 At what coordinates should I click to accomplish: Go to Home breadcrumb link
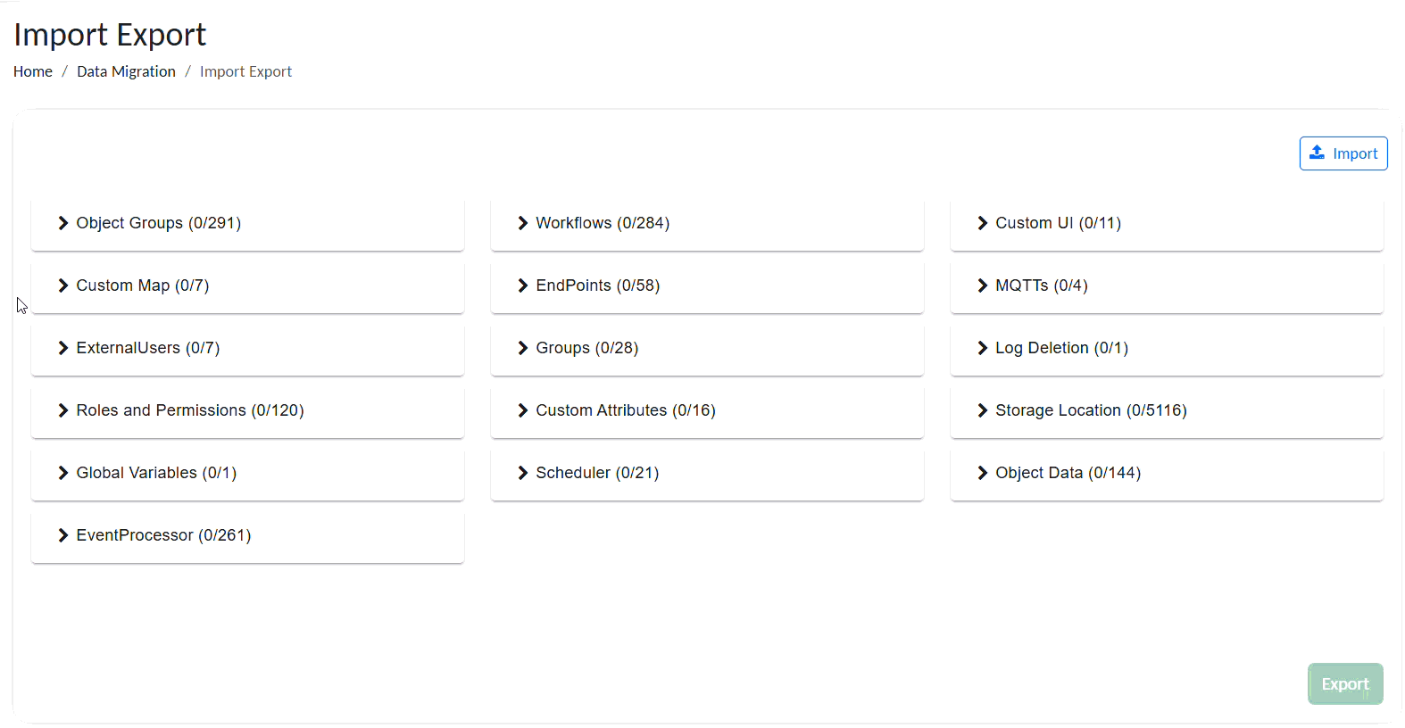(33, 71)
